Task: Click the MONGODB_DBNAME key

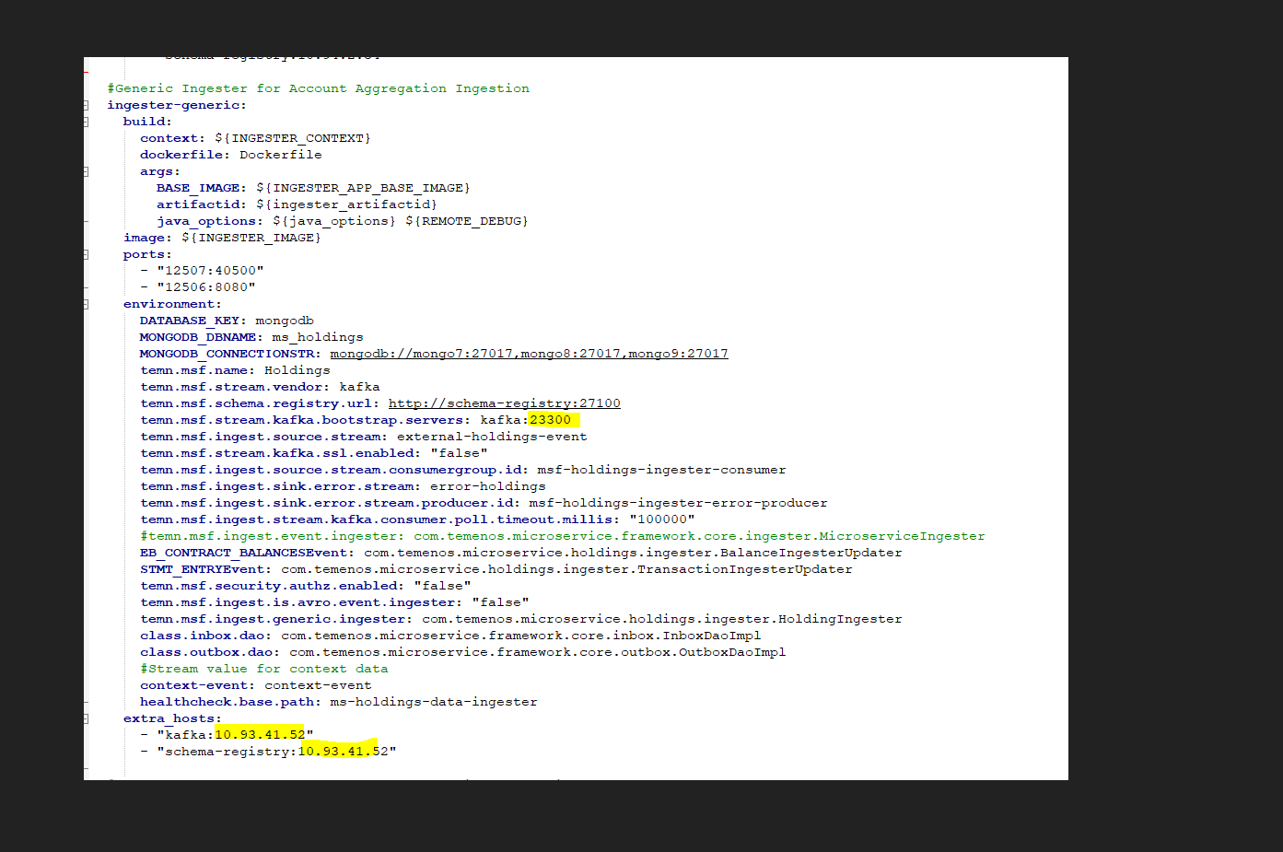Action: pos(198,337)
